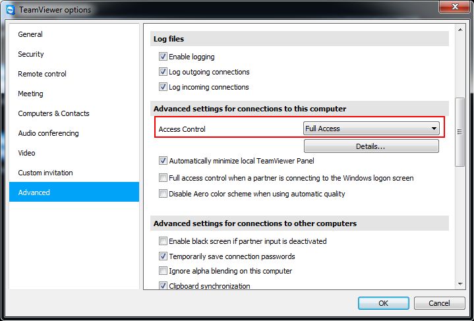Enable Full access control at Windows logon screen
474x321 pixels.
point(163,178)
